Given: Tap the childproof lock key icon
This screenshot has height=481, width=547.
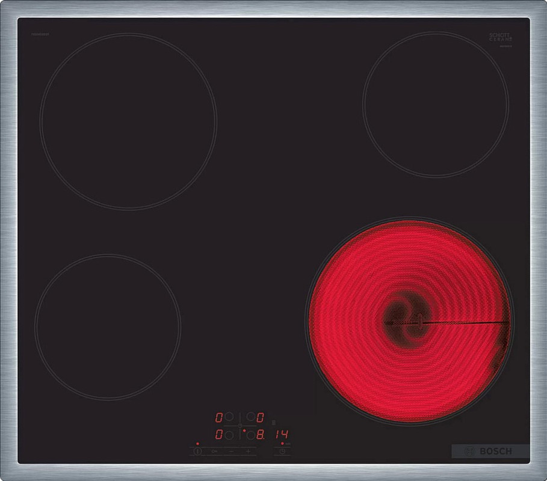Looking at the screenshot, I should [x=214, y=451].
